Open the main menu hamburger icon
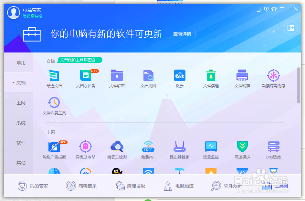The height and width of the screenshot is (201, 305). coord(282,9)
